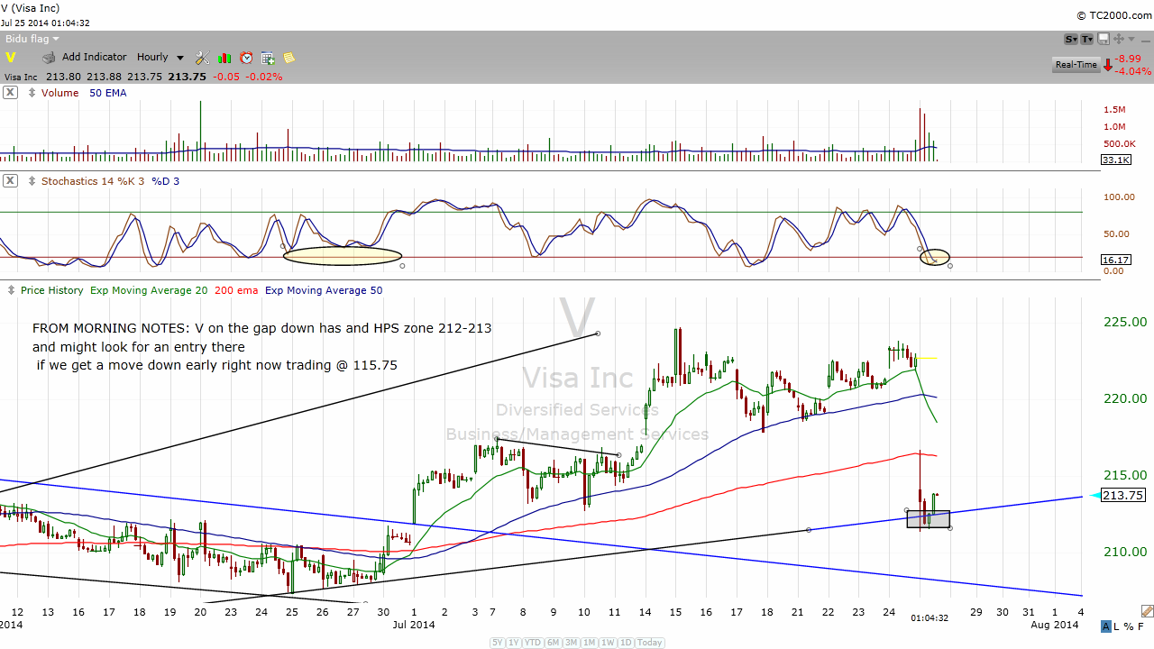This screenshot has height=649, width=1154.
Task: Click the green and red bar chart icon
Action: [x=224, y=58]
